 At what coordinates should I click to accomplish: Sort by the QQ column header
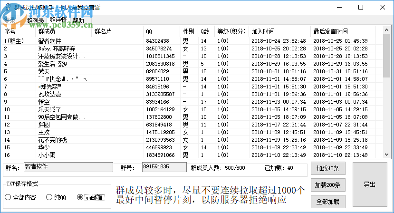click(162, 31)
